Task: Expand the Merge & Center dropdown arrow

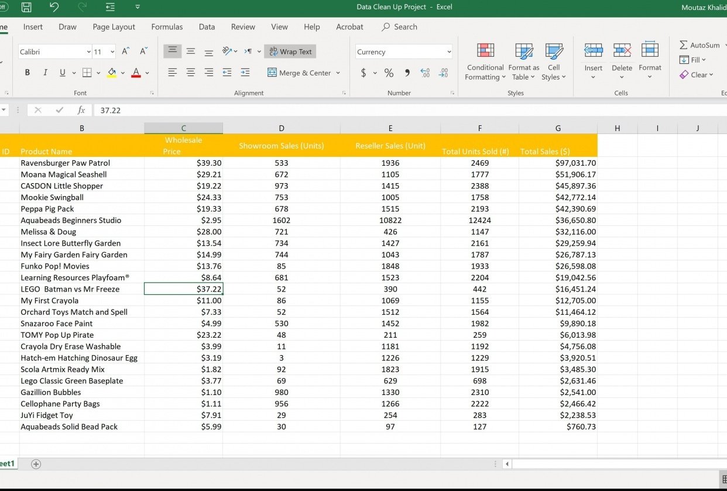Action: point(337,73)
